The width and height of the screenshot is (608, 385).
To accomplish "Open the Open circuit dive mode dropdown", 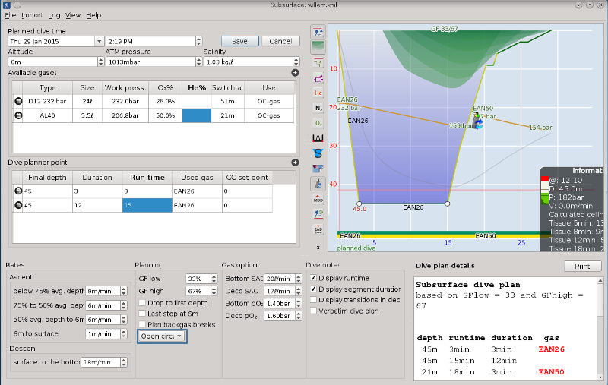I will tap(162, 336).
